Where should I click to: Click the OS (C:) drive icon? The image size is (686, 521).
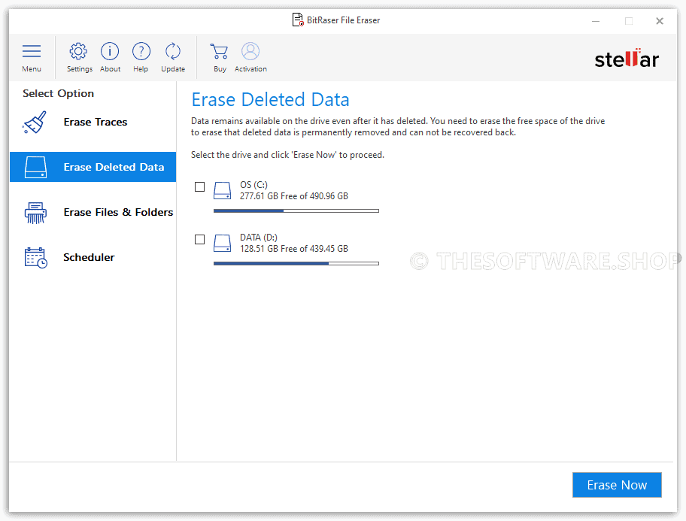pyautogui.click(x=222, y=191)
